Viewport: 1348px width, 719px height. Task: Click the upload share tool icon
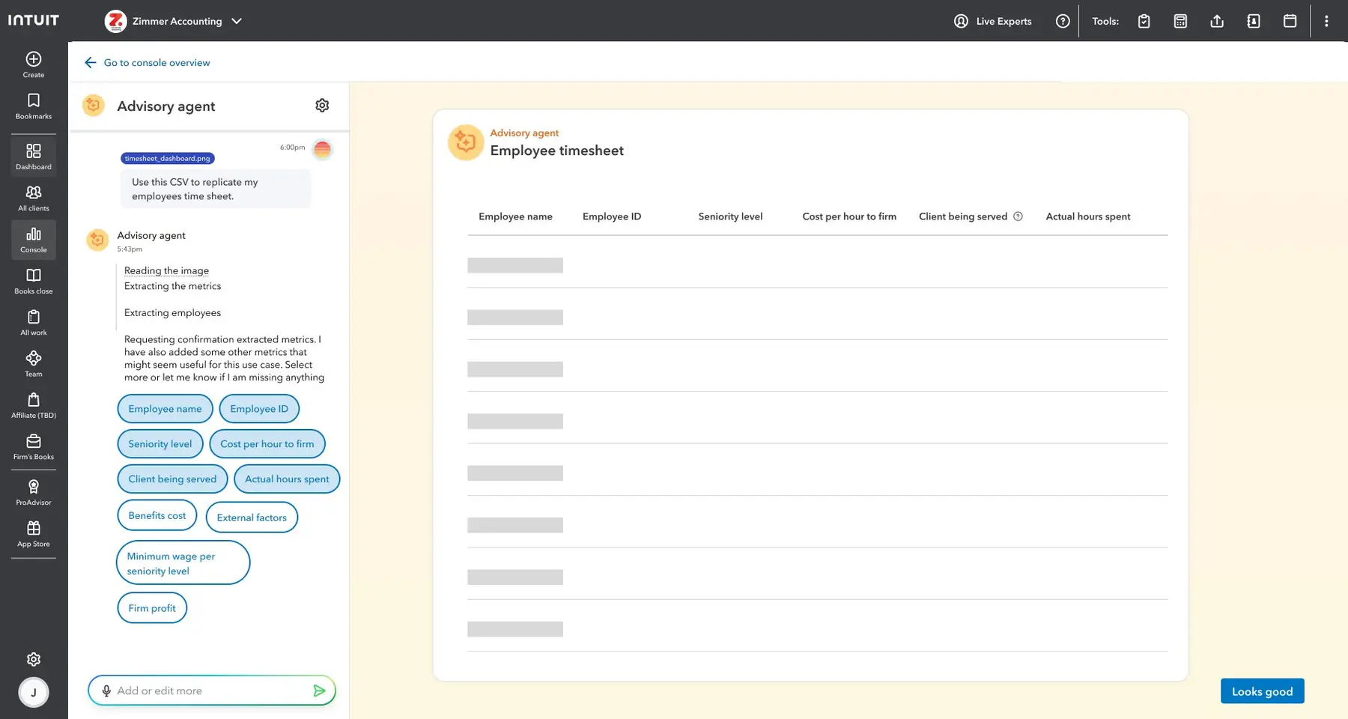(1217, 21)
